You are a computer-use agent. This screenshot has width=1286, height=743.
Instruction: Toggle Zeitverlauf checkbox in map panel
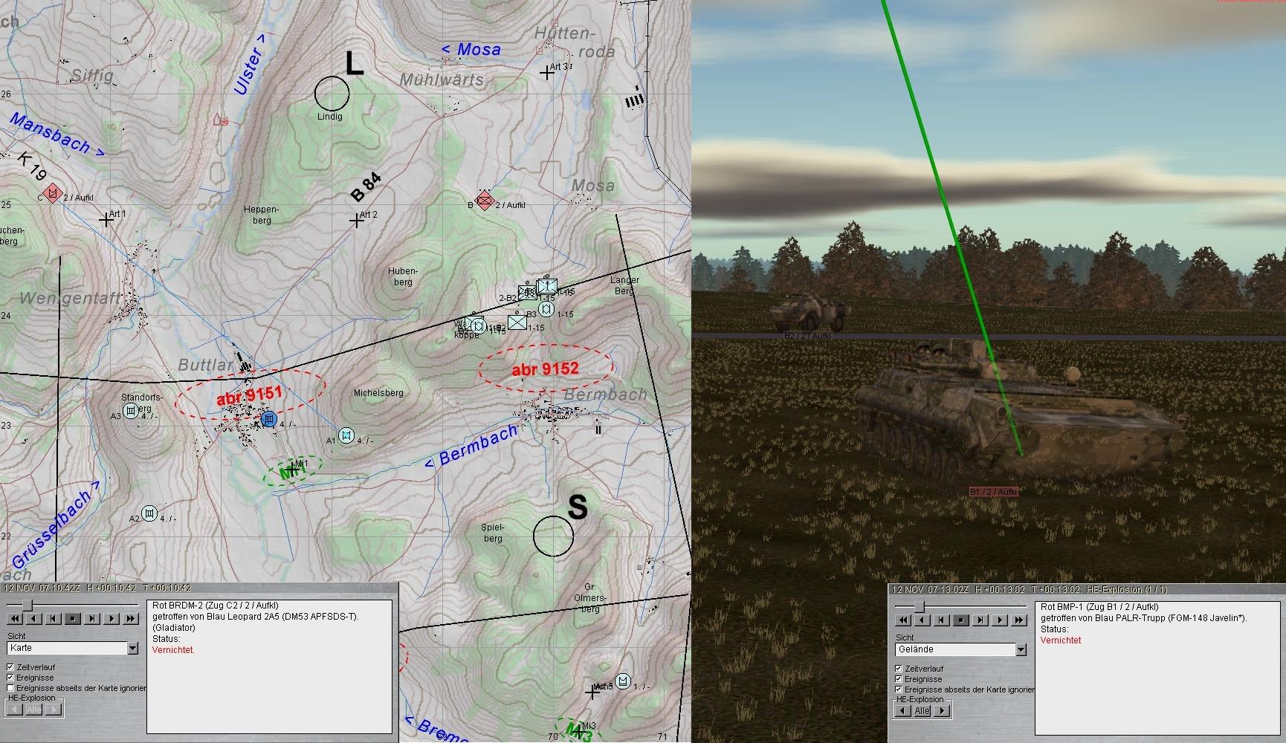10,667
